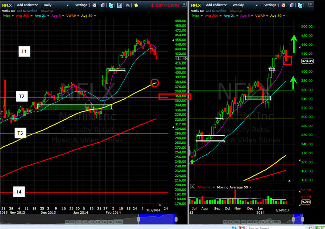Click the T4 level label
Image resolution: width=325 pixels, height=229 pixels.
click(x=19, y=192)
